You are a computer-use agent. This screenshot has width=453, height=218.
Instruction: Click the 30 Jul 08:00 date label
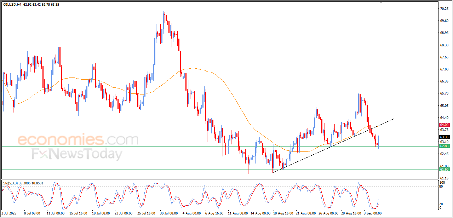(168, 213)
